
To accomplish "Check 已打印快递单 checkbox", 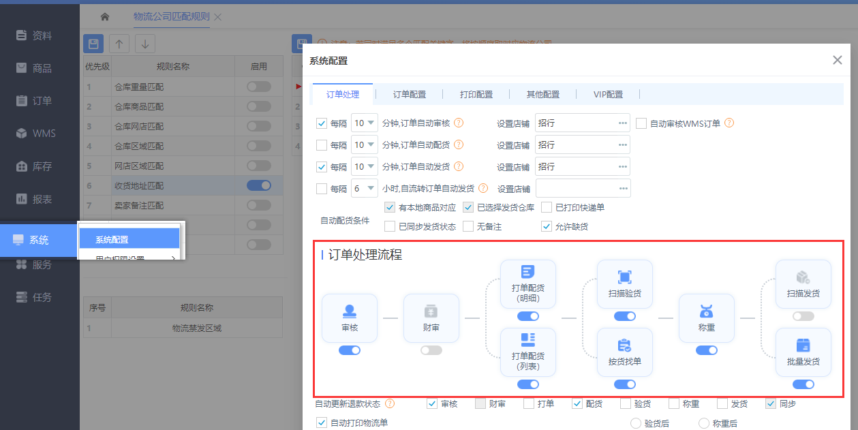I will (x=547, y=207).
